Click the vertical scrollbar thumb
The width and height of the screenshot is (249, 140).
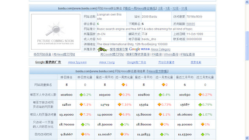(x=247, y=46)
